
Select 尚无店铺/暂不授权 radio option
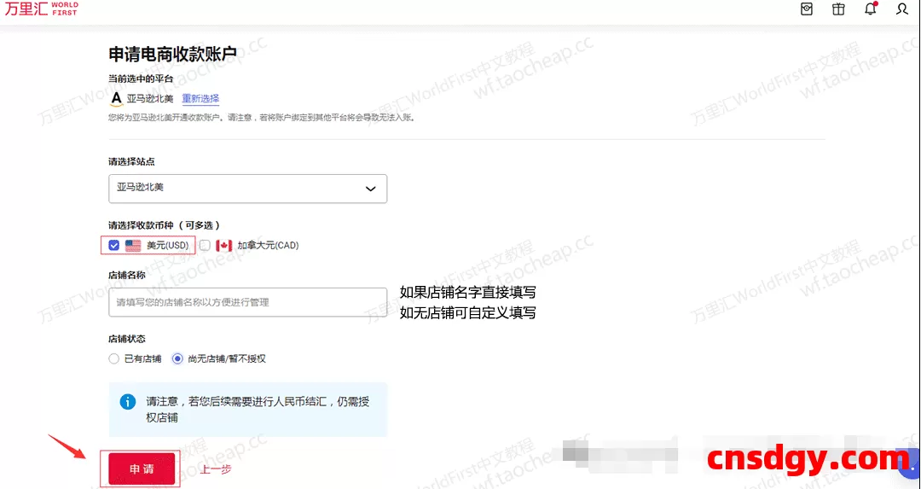coord(177,358)
